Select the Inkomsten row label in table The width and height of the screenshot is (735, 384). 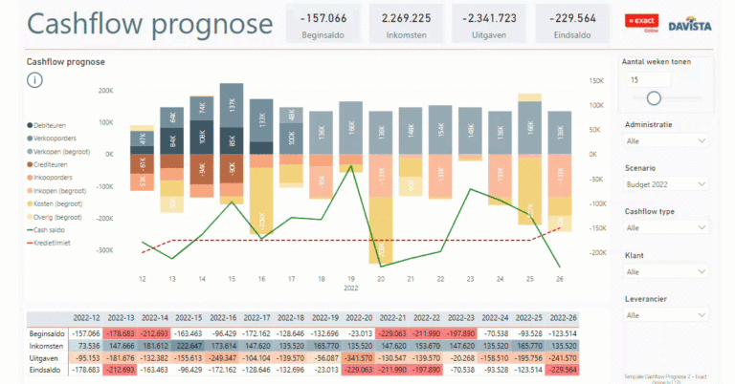point(46,346)
